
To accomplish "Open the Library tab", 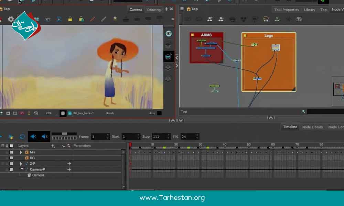I will point(310,10).
